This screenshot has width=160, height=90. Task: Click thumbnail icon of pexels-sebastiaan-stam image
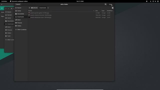[29, 17]
